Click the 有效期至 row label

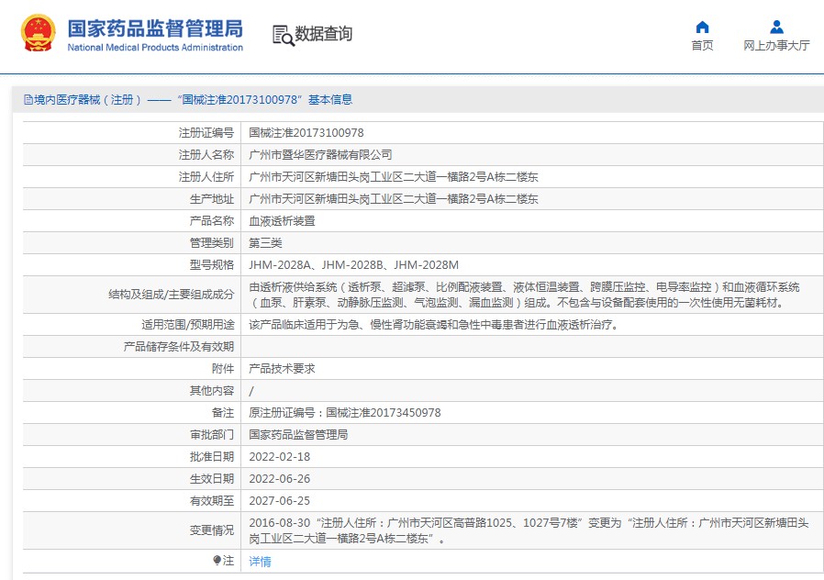212,501
